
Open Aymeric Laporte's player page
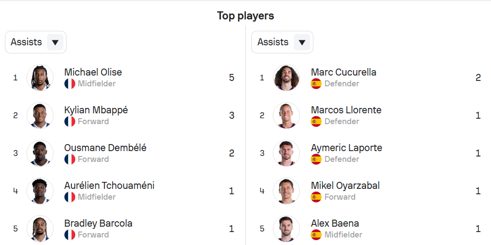pos(346,148)
